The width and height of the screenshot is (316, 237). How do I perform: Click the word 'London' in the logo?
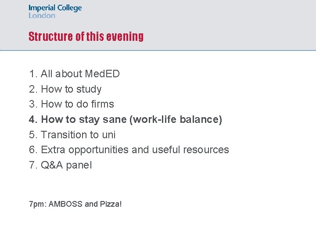tap(42, 15)
